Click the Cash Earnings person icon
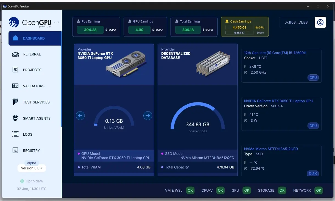335x201 pixels. point(227,21)
